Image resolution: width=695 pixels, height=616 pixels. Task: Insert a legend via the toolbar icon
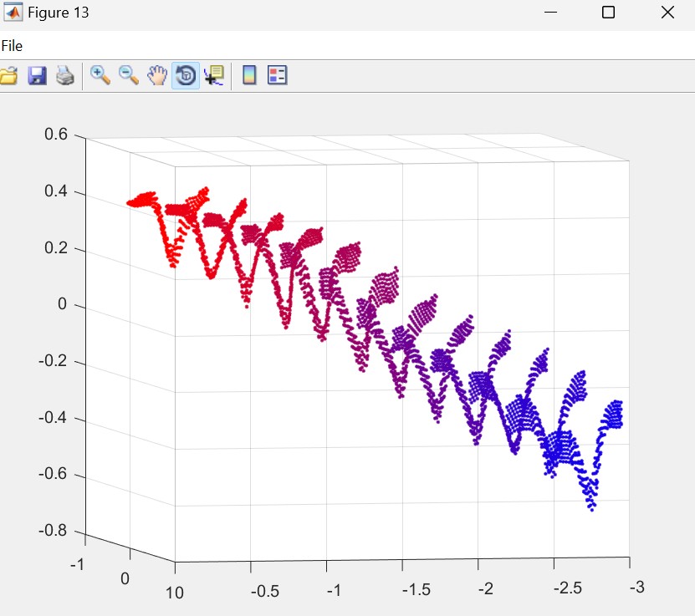pyautogui.click(x=277, y=76)
